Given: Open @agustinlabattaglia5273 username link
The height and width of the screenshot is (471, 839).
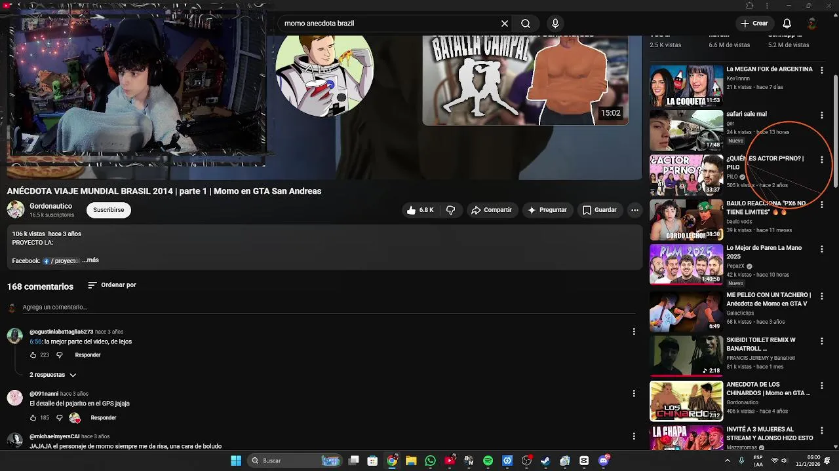Looking at the screenshot, I should [62, 332].
